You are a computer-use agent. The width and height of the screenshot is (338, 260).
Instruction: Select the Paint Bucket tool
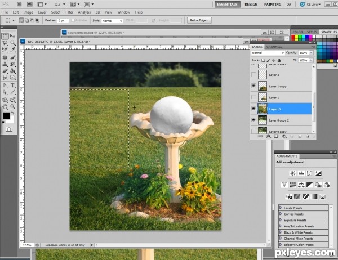(x=13, y=71)
